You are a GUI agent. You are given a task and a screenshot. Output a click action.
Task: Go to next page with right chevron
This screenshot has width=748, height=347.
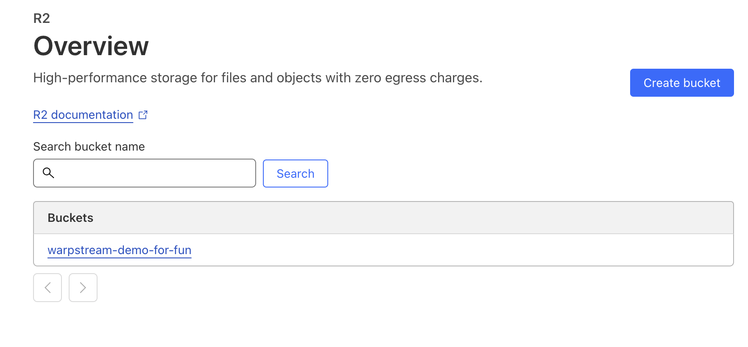coord(83,288)
